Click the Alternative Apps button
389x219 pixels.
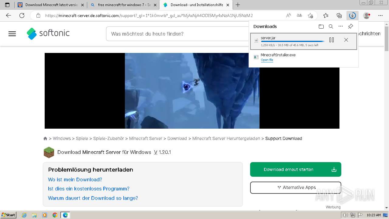296,187
